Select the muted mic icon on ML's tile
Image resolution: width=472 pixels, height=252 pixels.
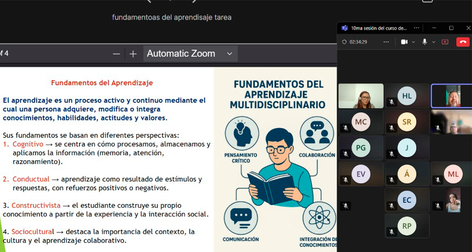(437, 180)
